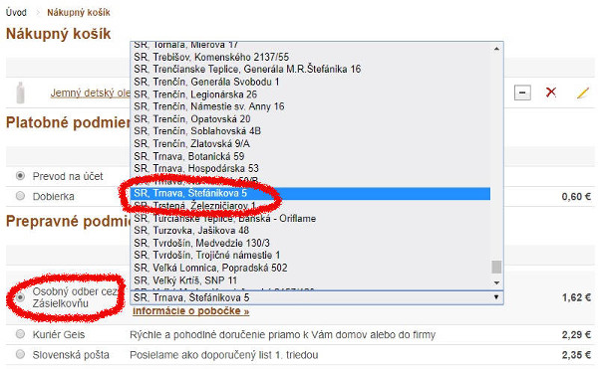This screenshot has width=598, height=369.
Task: Click dropdown list scroll up arrow
Action: (x=496, y=49)
